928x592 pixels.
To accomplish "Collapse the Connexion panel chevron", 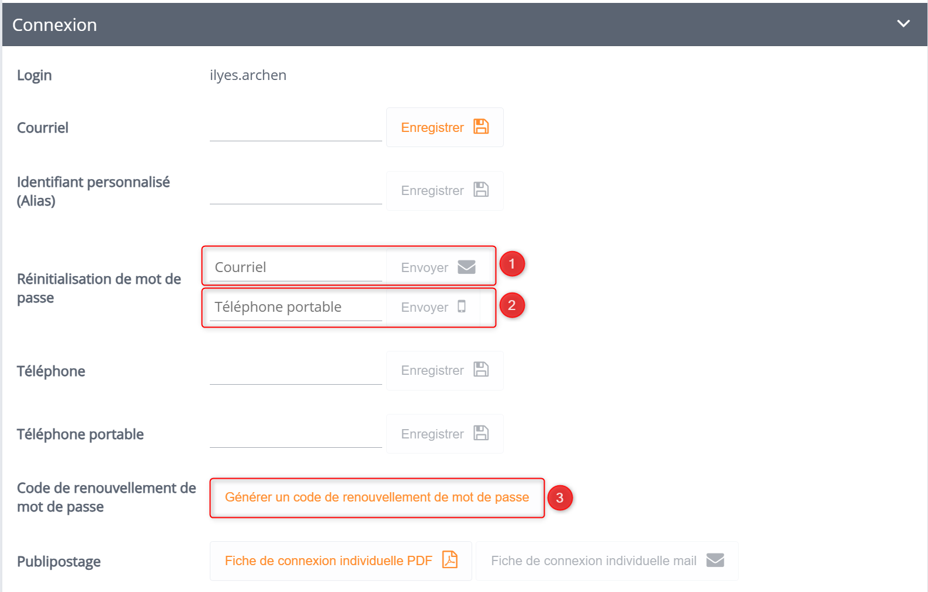I will 903,24.
